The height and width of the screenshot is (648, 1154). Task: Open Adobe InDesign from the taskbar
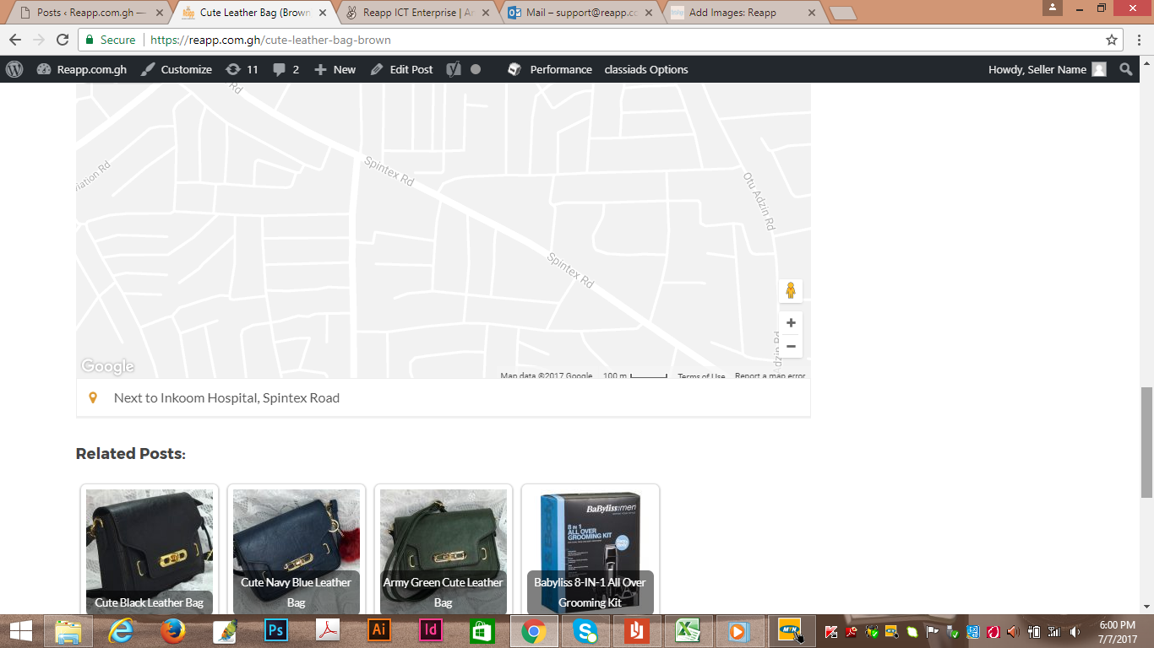click(431, 631)
